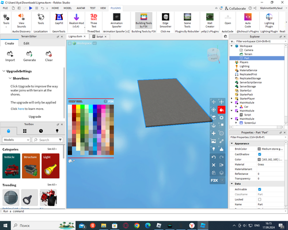This screenshot has width=288, height=230.
Task: Toggle the Archivable checkbox
Action: (260, 189)
